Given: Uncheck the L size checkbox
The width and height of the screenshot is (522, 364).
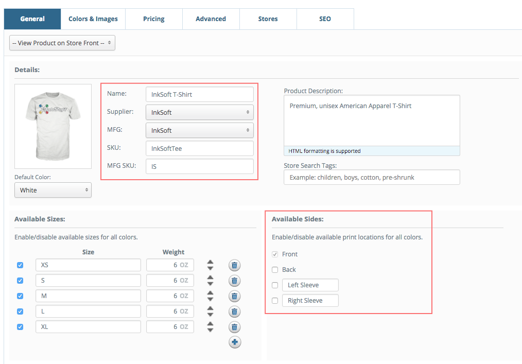Looking at the screenshot, I should click(20, 311).
